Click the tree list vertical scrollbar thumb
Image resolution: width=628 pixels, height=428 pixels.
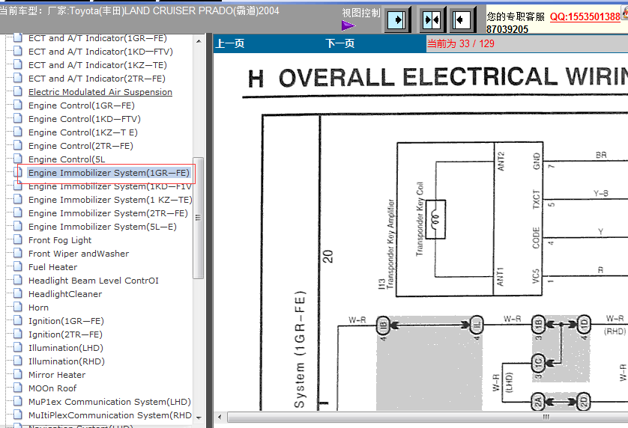pos(199,218)
